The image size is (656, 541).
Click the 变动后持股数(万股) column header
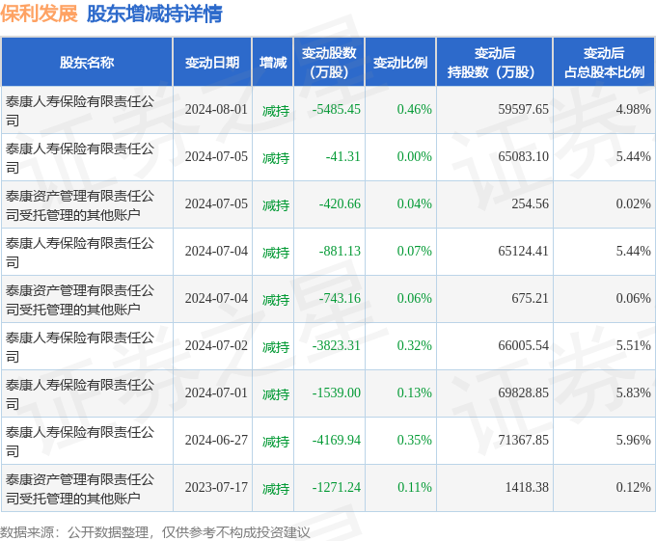tap(495, 63)
